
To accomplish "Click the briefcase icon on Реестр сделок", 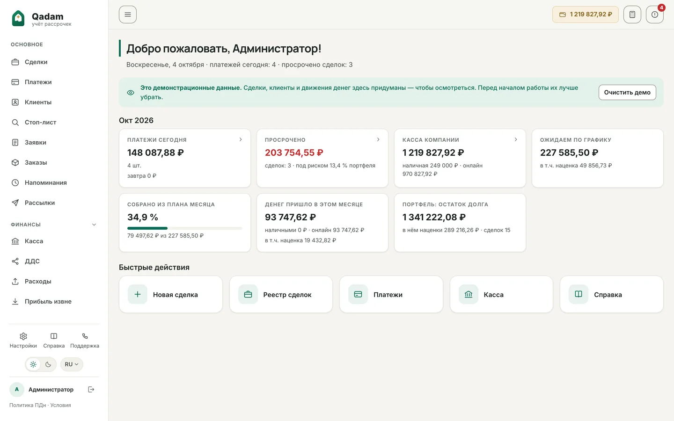I will coord(248,295).
